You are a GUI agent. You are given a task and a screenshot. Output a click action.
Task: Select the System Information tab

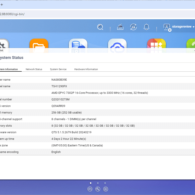point(9,69)
